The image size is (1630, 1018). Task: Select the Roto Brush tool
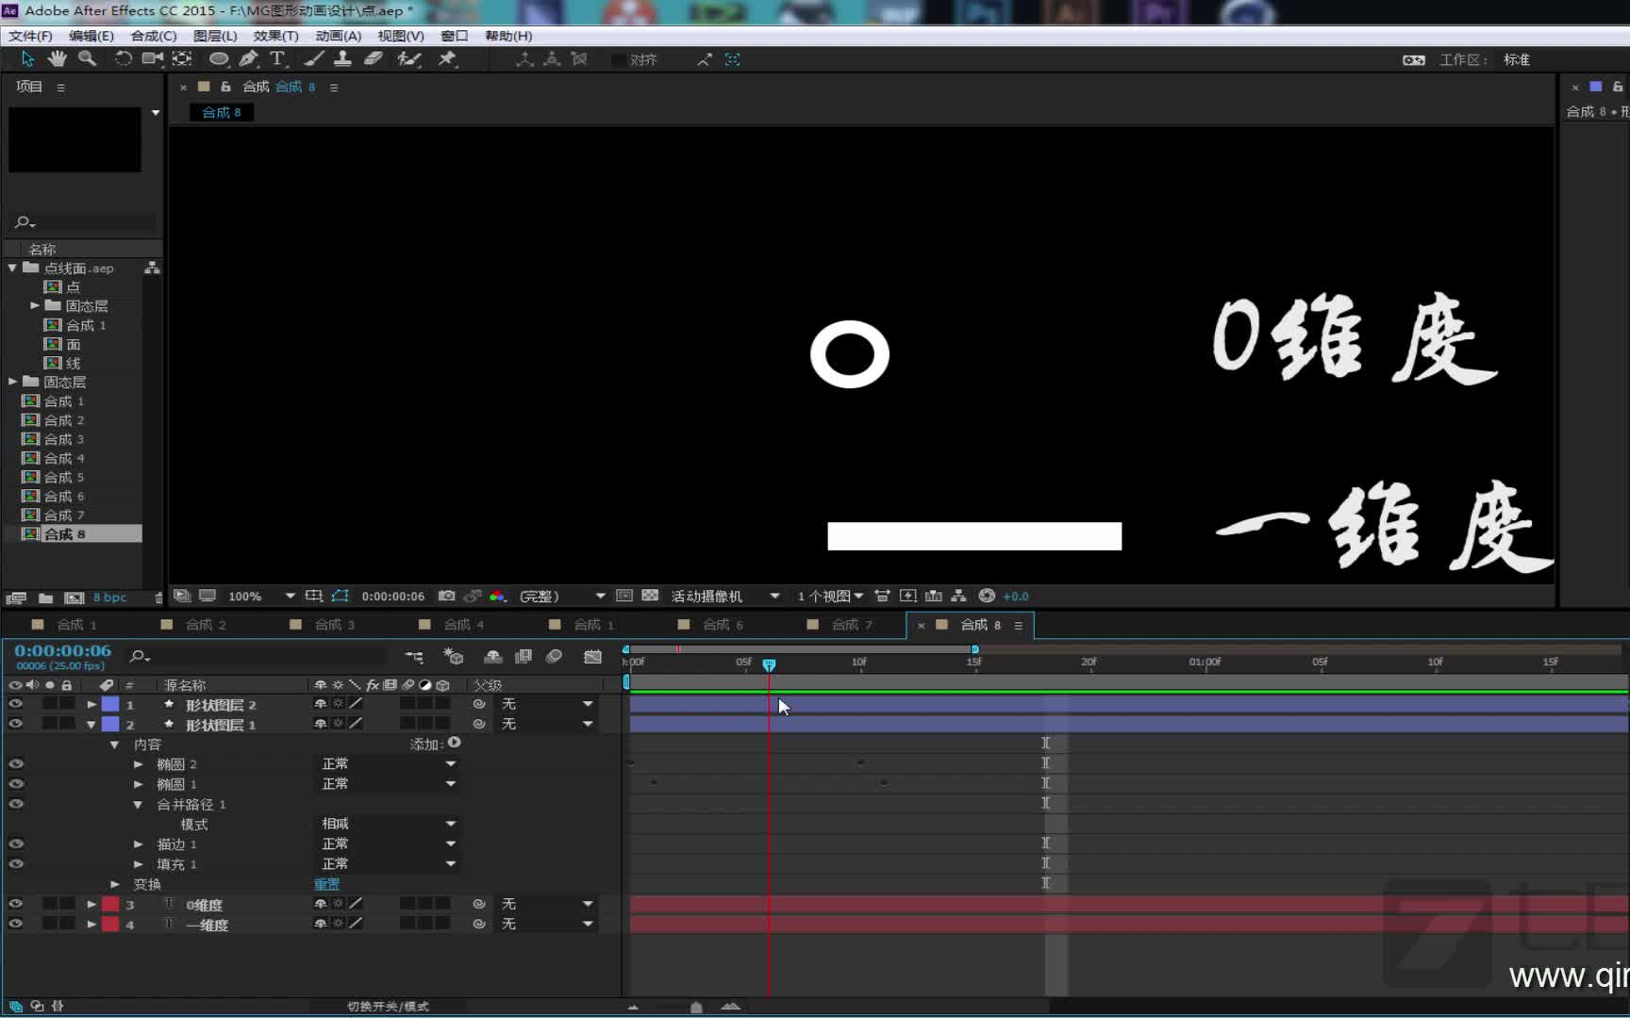408,58
